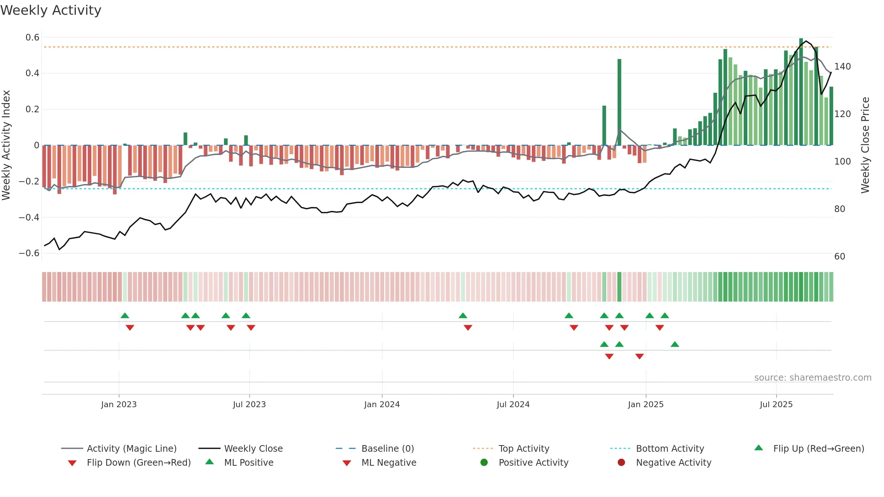Click the tallest green activity bar near 0.6
Screen dimensions: 884x497
click(x=801, y=92)
